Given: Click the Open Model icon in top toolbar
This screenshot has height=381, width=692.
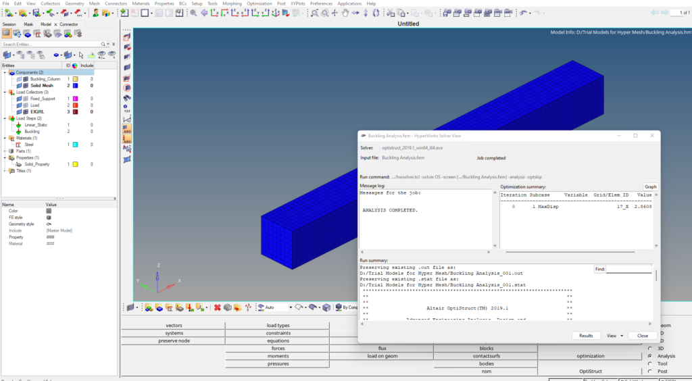Looking at the screenshot, I should pyautogui.click(x=22, y=13).
